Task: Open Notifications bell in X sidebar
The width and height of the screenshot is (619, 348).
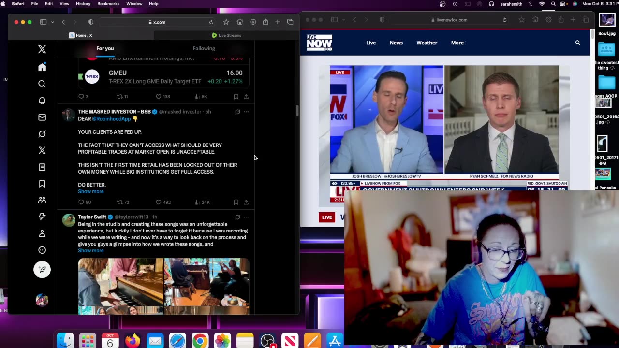Action: pos(42,101)
